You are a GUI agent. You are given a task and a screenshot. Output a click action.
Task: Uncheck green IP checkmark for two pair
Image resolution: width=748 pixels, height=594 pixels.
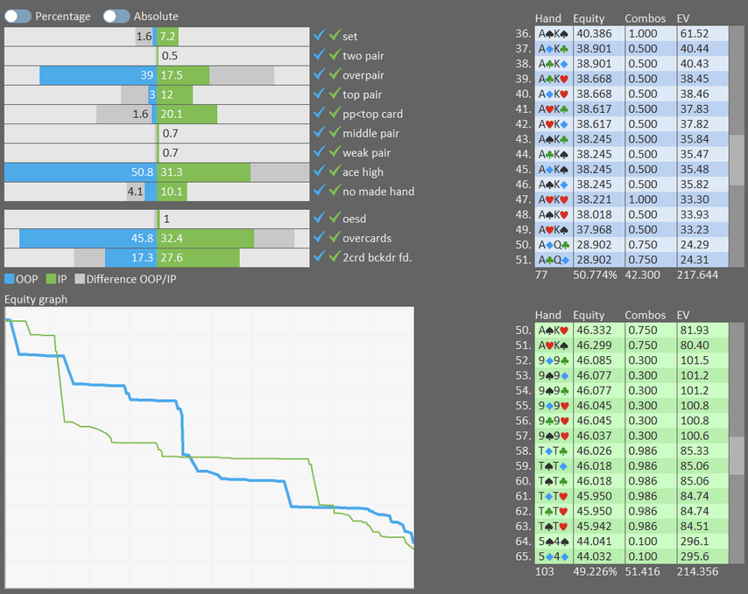point(335,55)
